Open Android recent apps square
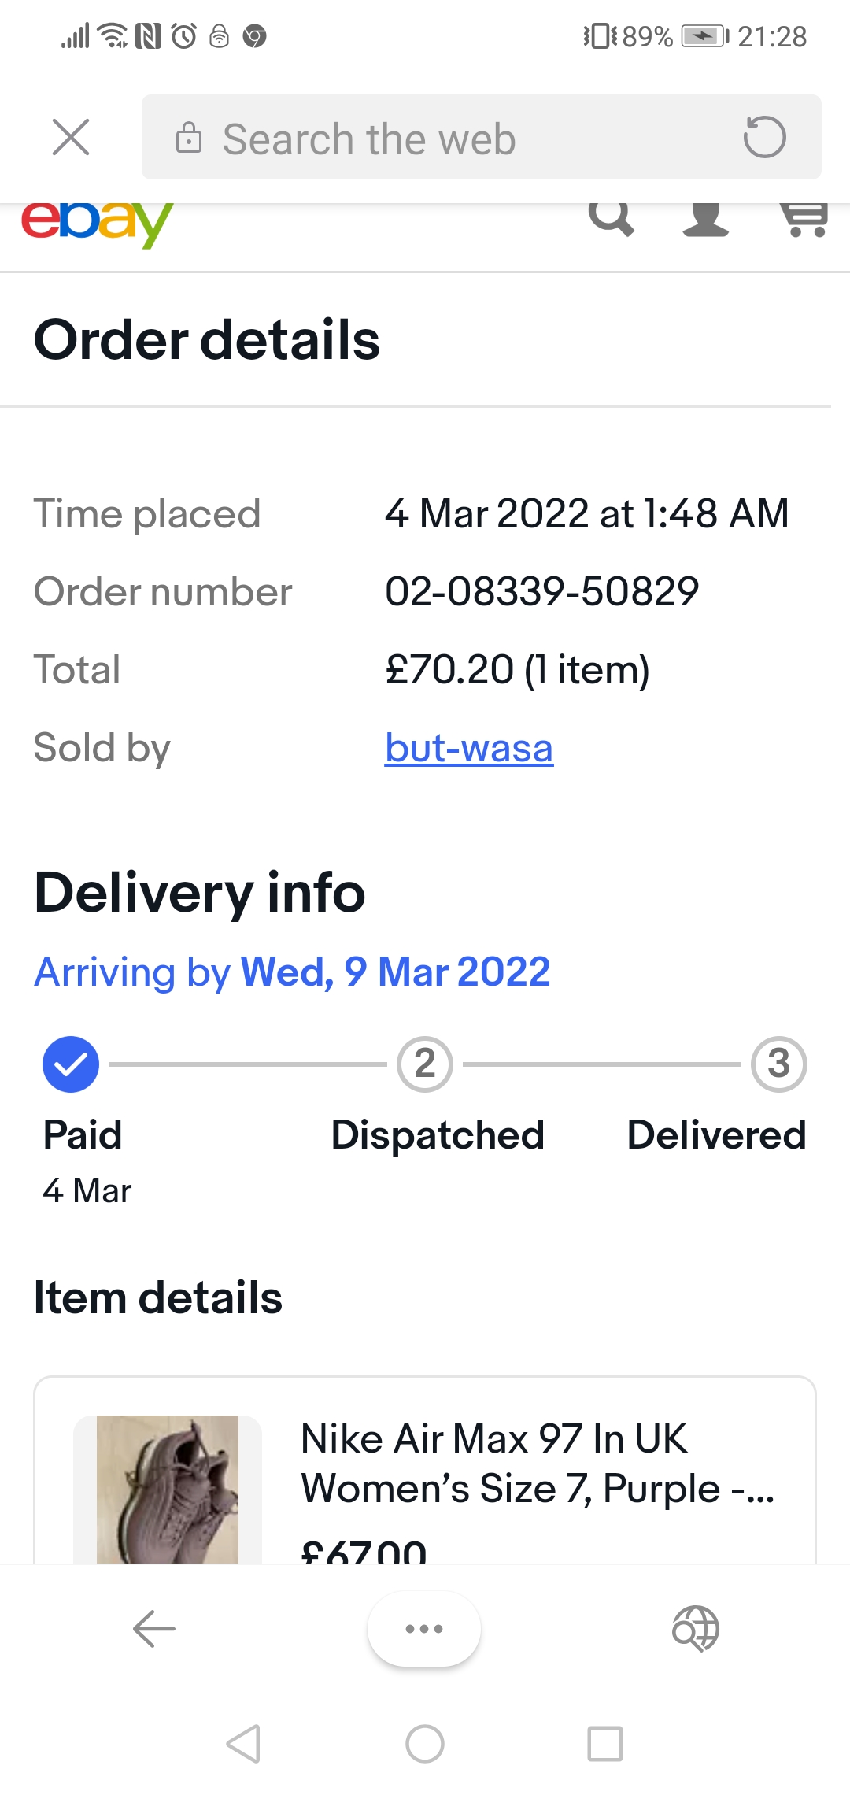 [605, 1744]
